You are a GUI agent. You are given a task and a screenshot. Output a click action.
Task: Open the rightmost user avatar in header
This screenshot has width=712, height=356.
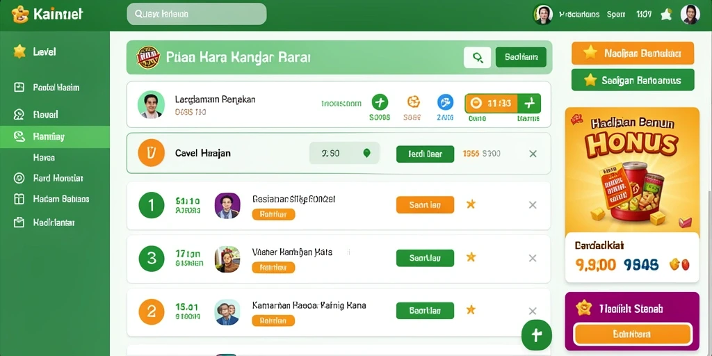690,15
